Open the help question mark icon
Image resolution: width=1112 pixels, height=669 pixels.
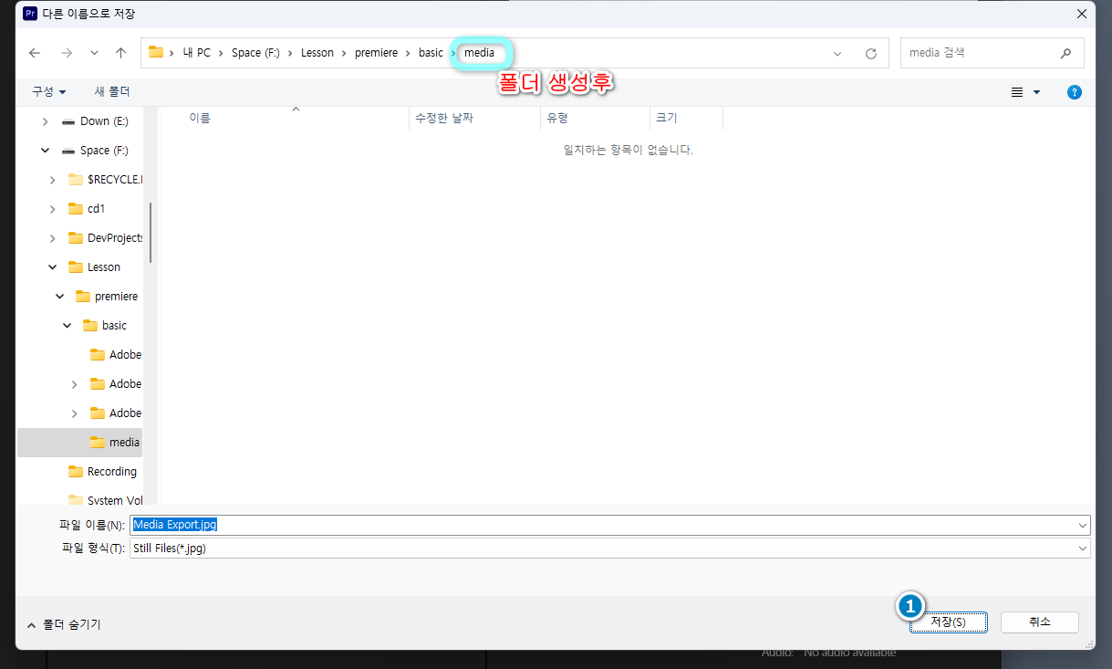click(x=1075, y=92)
